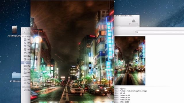Open Applications in the Finder sidebar
Viewport: 184px width, 103px height.
click(27, 53)
